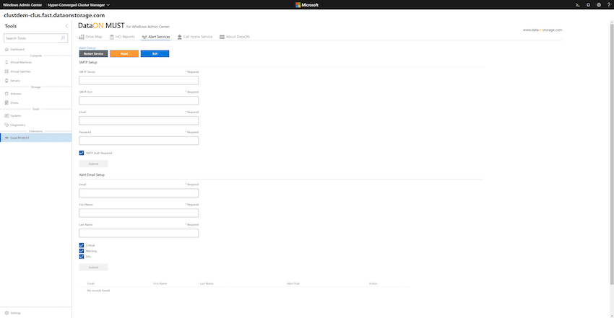Focus the Last Name input field

139,233
